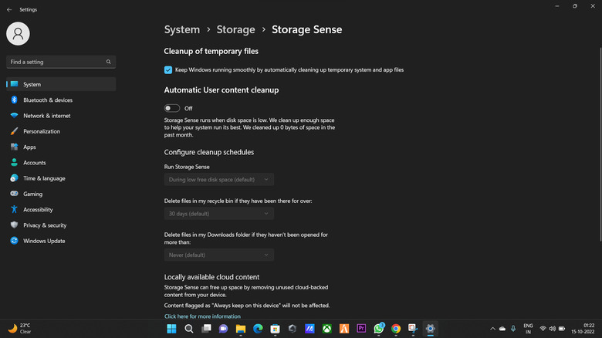
Task: Open the Apps settings section
Action: click(30, 147)
